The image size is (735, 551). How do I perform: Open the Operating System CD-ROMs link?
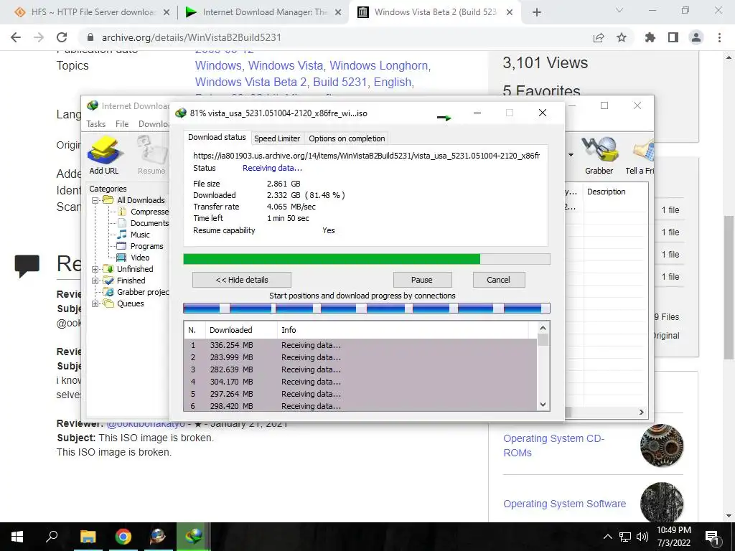(553, 446)
